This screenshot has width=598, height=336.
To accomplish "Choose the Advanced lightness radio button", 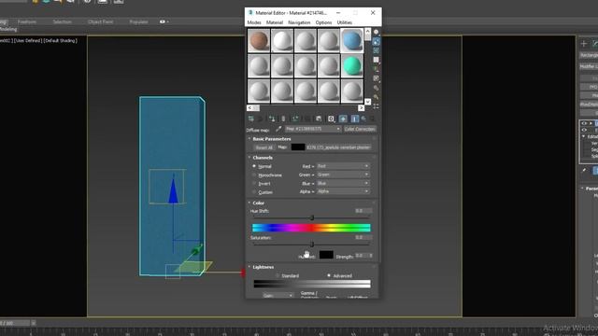I will pos(329,275).
